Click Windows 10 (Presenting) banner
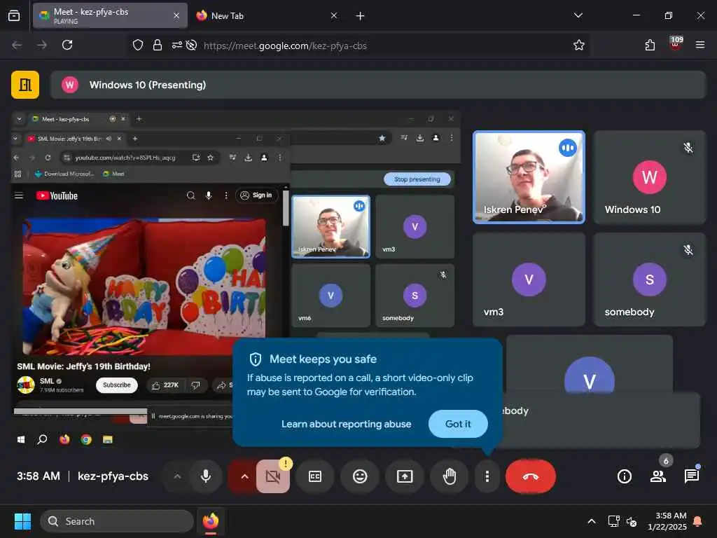This screenshot has height=538, width=717. tap(377, 85)
